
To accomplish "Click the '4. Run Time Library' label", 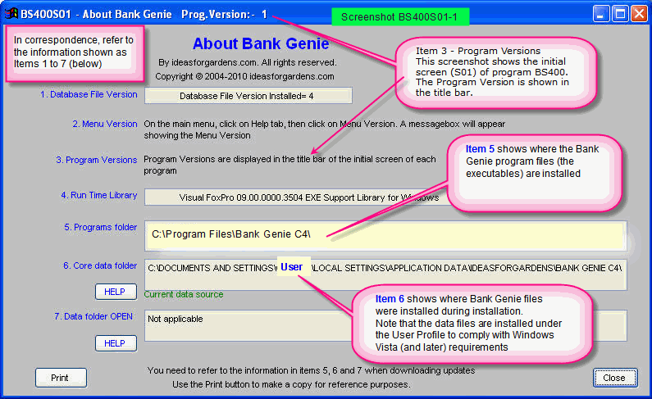I will point(99,195).
